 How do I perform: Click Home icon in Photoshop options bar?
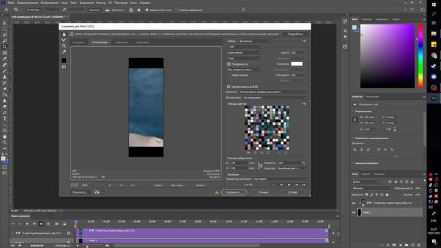pyautogui.click(x=6, y=10)
